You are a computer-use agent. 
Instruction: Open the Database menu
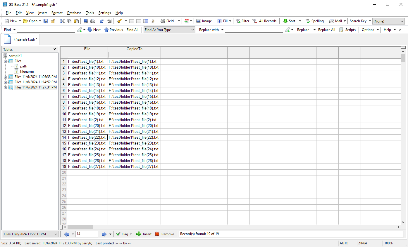(x=74, y=13)
